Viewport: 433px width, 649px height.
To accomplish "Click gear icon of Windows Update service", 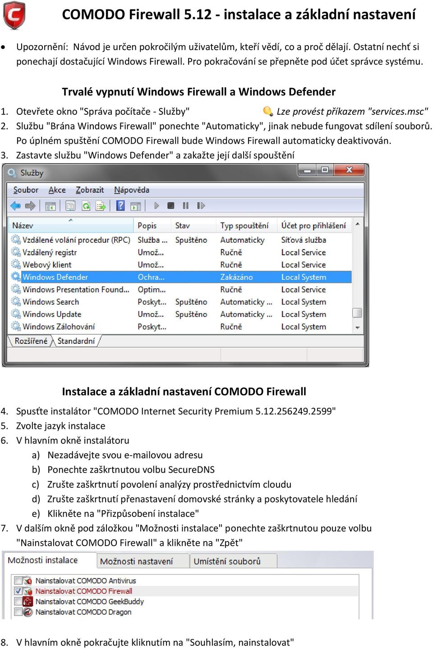I will [x=16, y=314].
